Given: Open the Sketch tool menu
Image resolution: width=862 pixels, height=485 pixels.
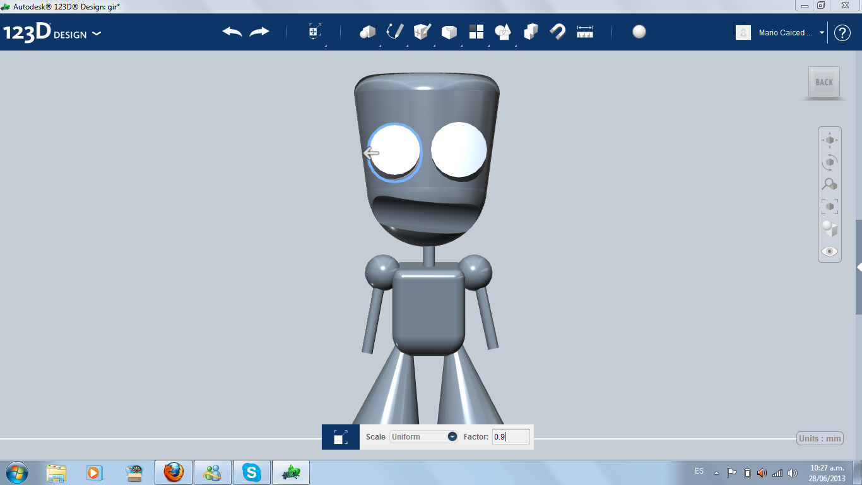Looking at the screenshot, I should (x=395, y=32).
